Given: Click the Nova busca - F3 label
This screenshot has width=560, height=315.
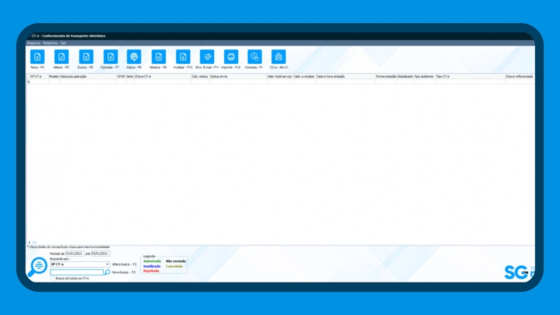Looking at the screenshot, I should click(124, 272).
